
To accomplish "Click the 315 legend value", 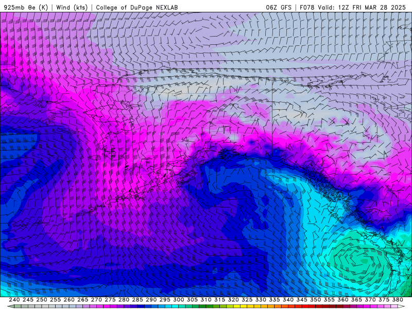I will tap(220, 300).
